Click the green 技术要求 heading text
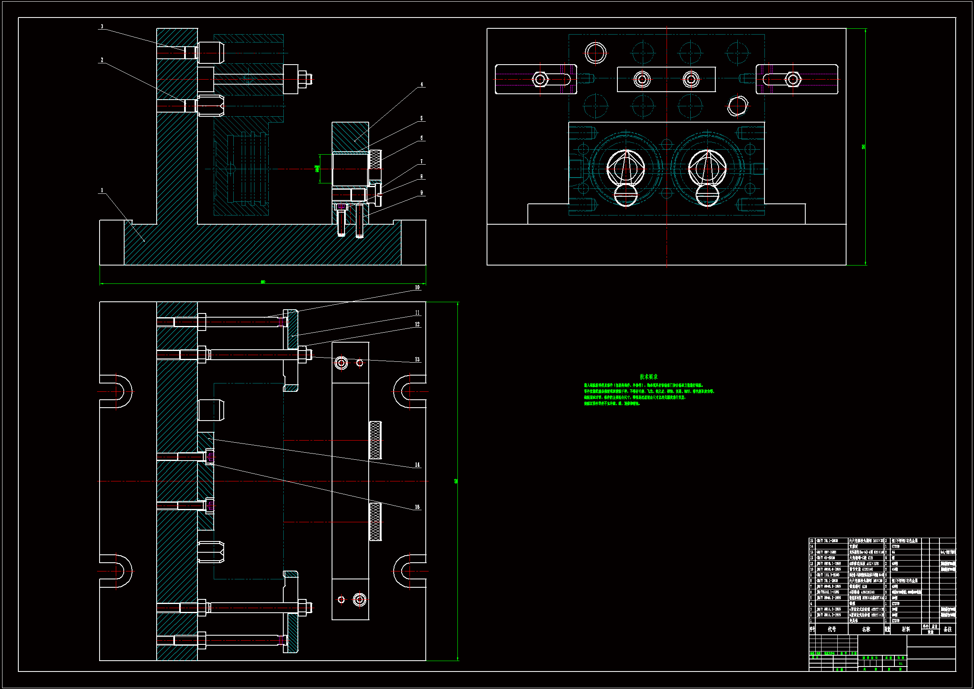Image resolution: width=974 pixels, height=689 pixels. coord(648,376)
